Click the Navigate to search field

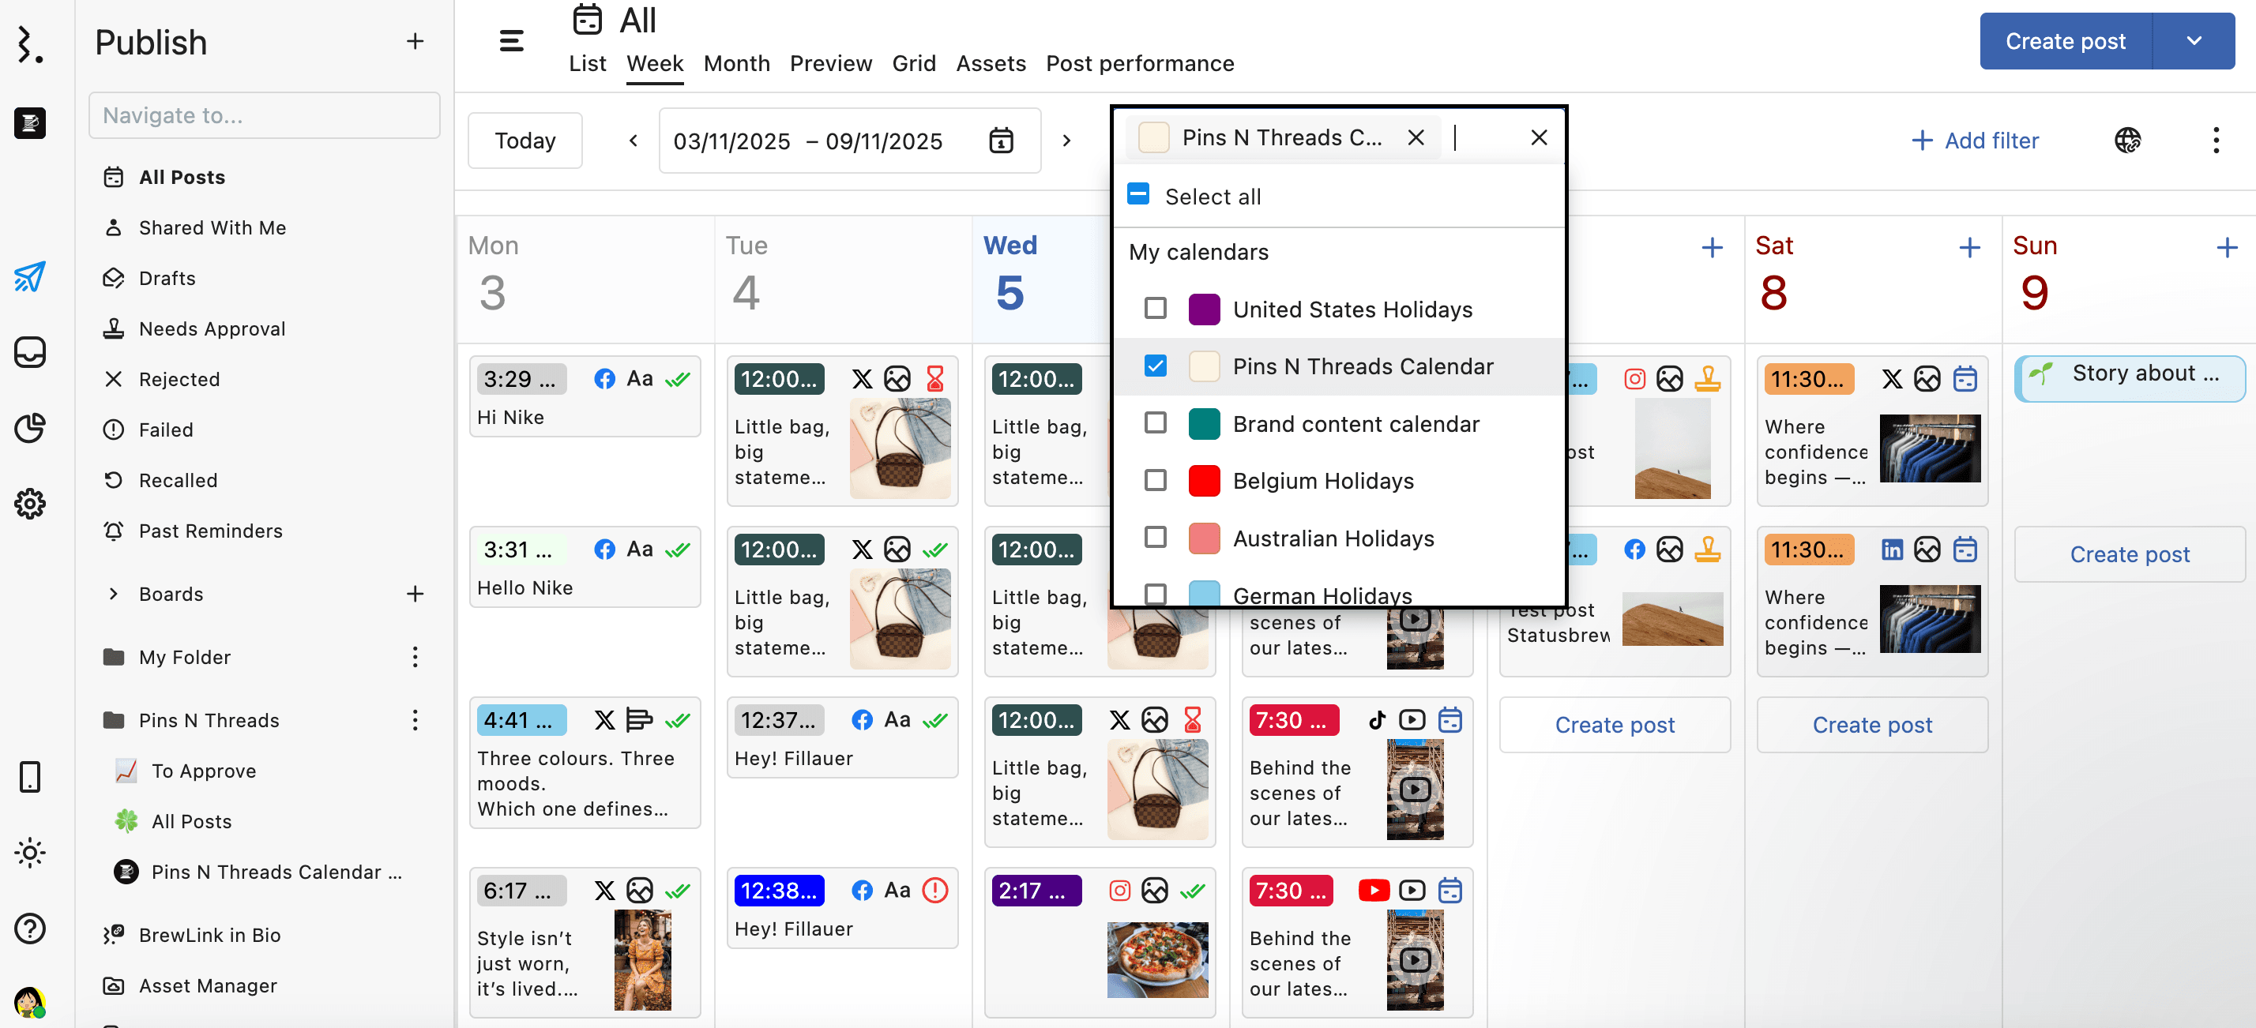pos(264,115)
